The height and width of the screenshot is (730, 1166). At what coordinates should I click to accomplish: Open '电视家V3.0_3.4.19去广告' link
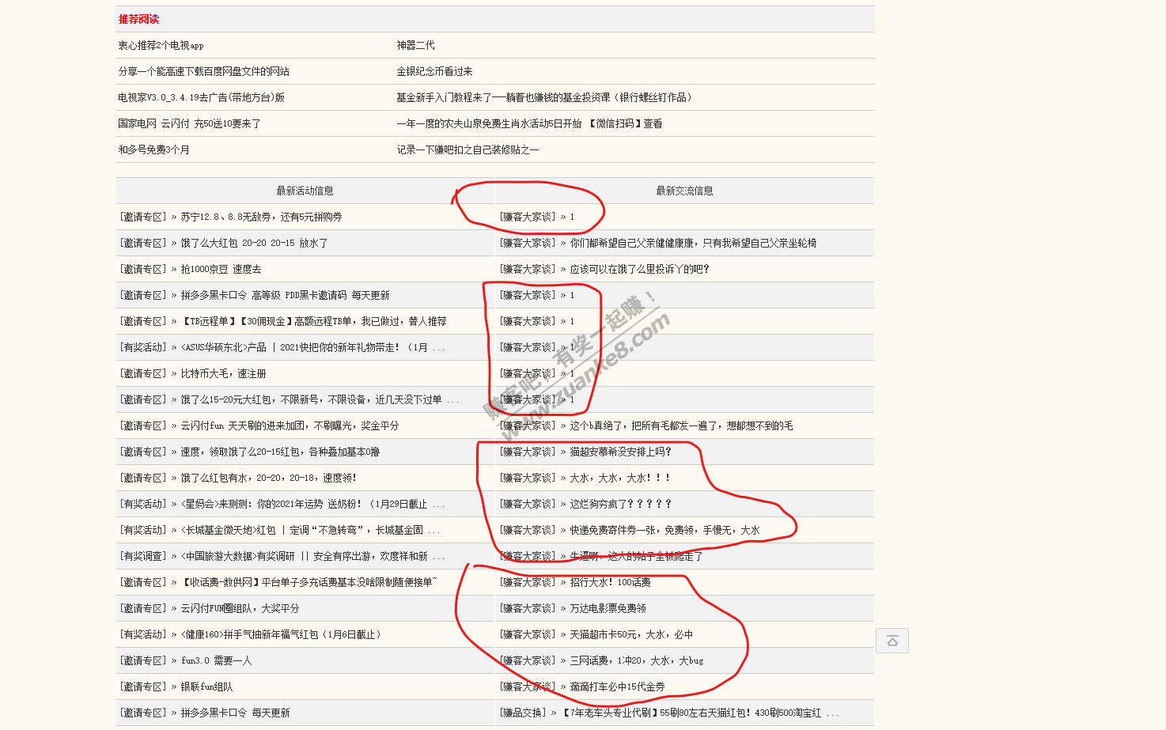pos(202,98)
